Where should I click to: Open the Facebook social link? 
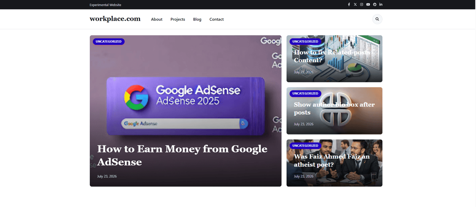(x=349, y=4)
